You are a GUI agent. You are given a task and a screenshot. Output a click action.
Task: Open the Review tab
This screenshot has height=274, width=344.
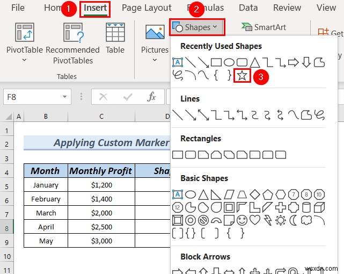287,8
